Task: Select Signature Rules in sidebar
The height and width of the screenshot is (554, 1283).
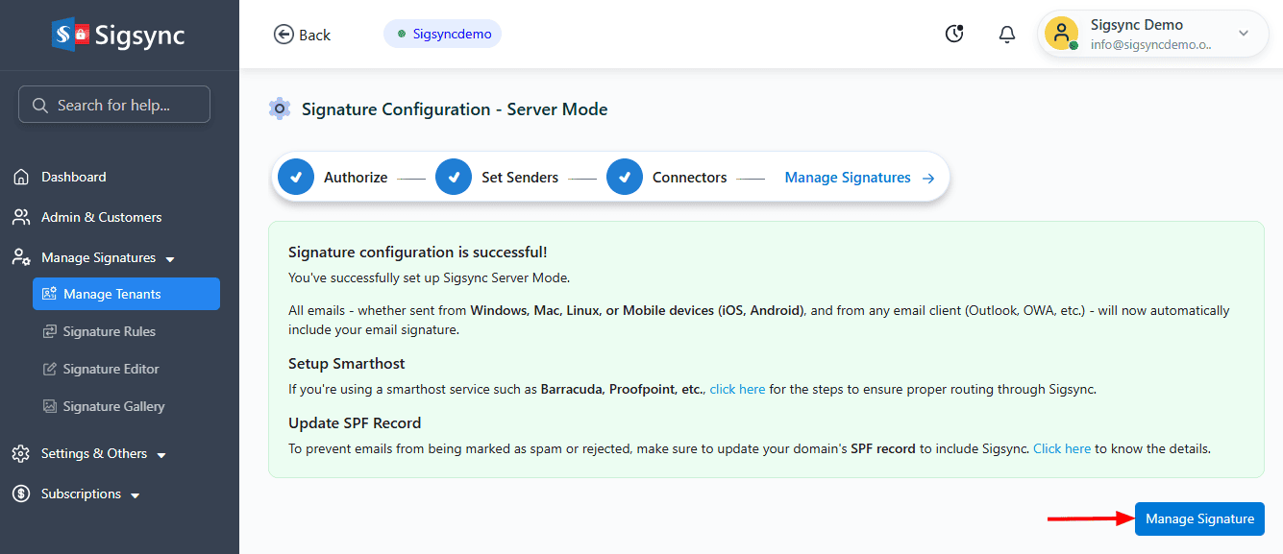Action: (x=109, y=331)
